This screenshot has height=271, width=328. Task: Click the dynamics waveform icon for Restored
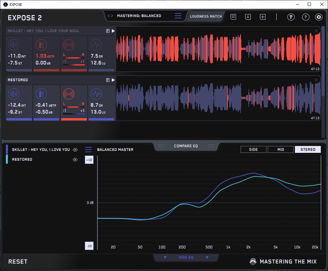pos(96,94)
